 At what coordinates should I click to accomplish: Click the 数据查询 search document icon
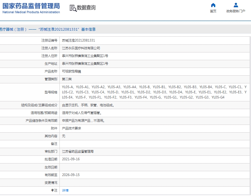click(x=73, y=8)
